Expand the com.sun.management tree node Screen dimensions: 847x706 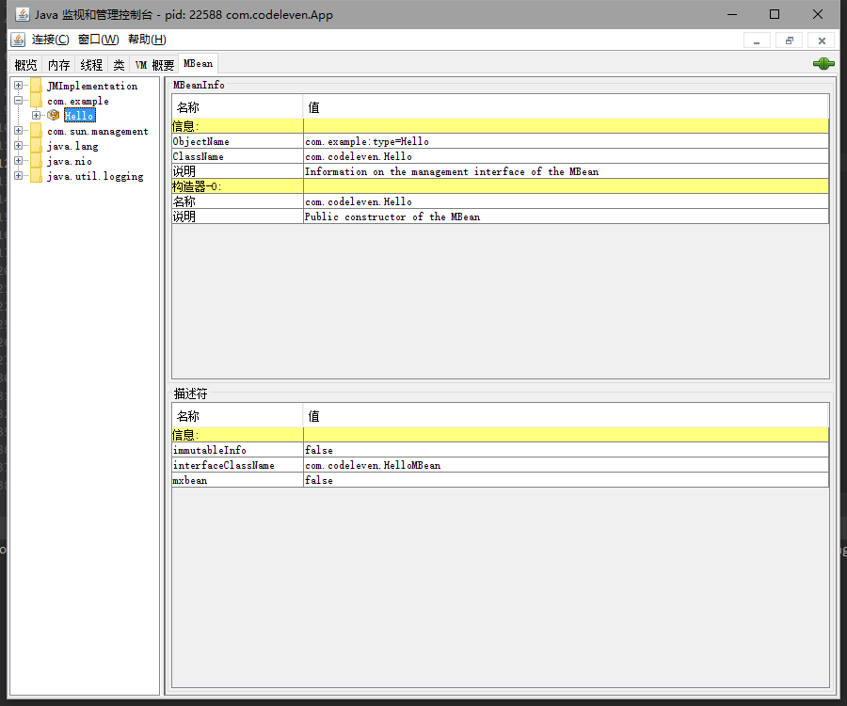pyautogui.click(x=19, y=131)
